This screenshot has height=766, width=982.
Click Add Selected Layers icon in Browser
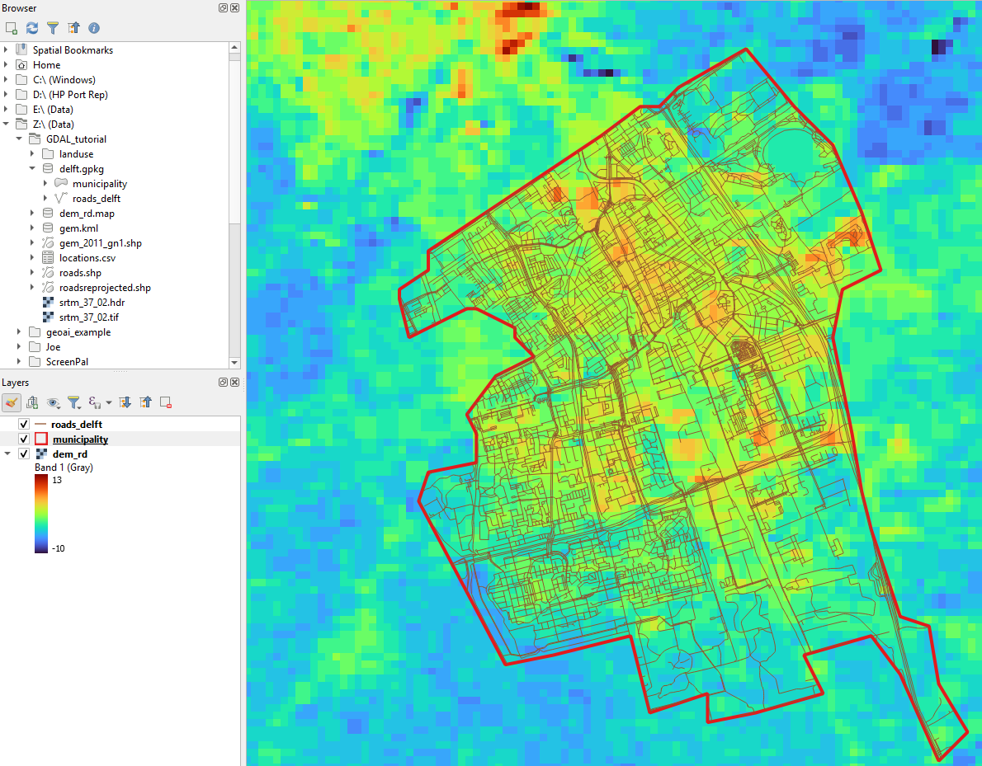tap(12, 28)
